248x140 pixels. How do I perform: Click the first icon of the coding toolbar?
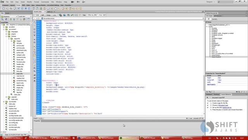click(34, 23)
